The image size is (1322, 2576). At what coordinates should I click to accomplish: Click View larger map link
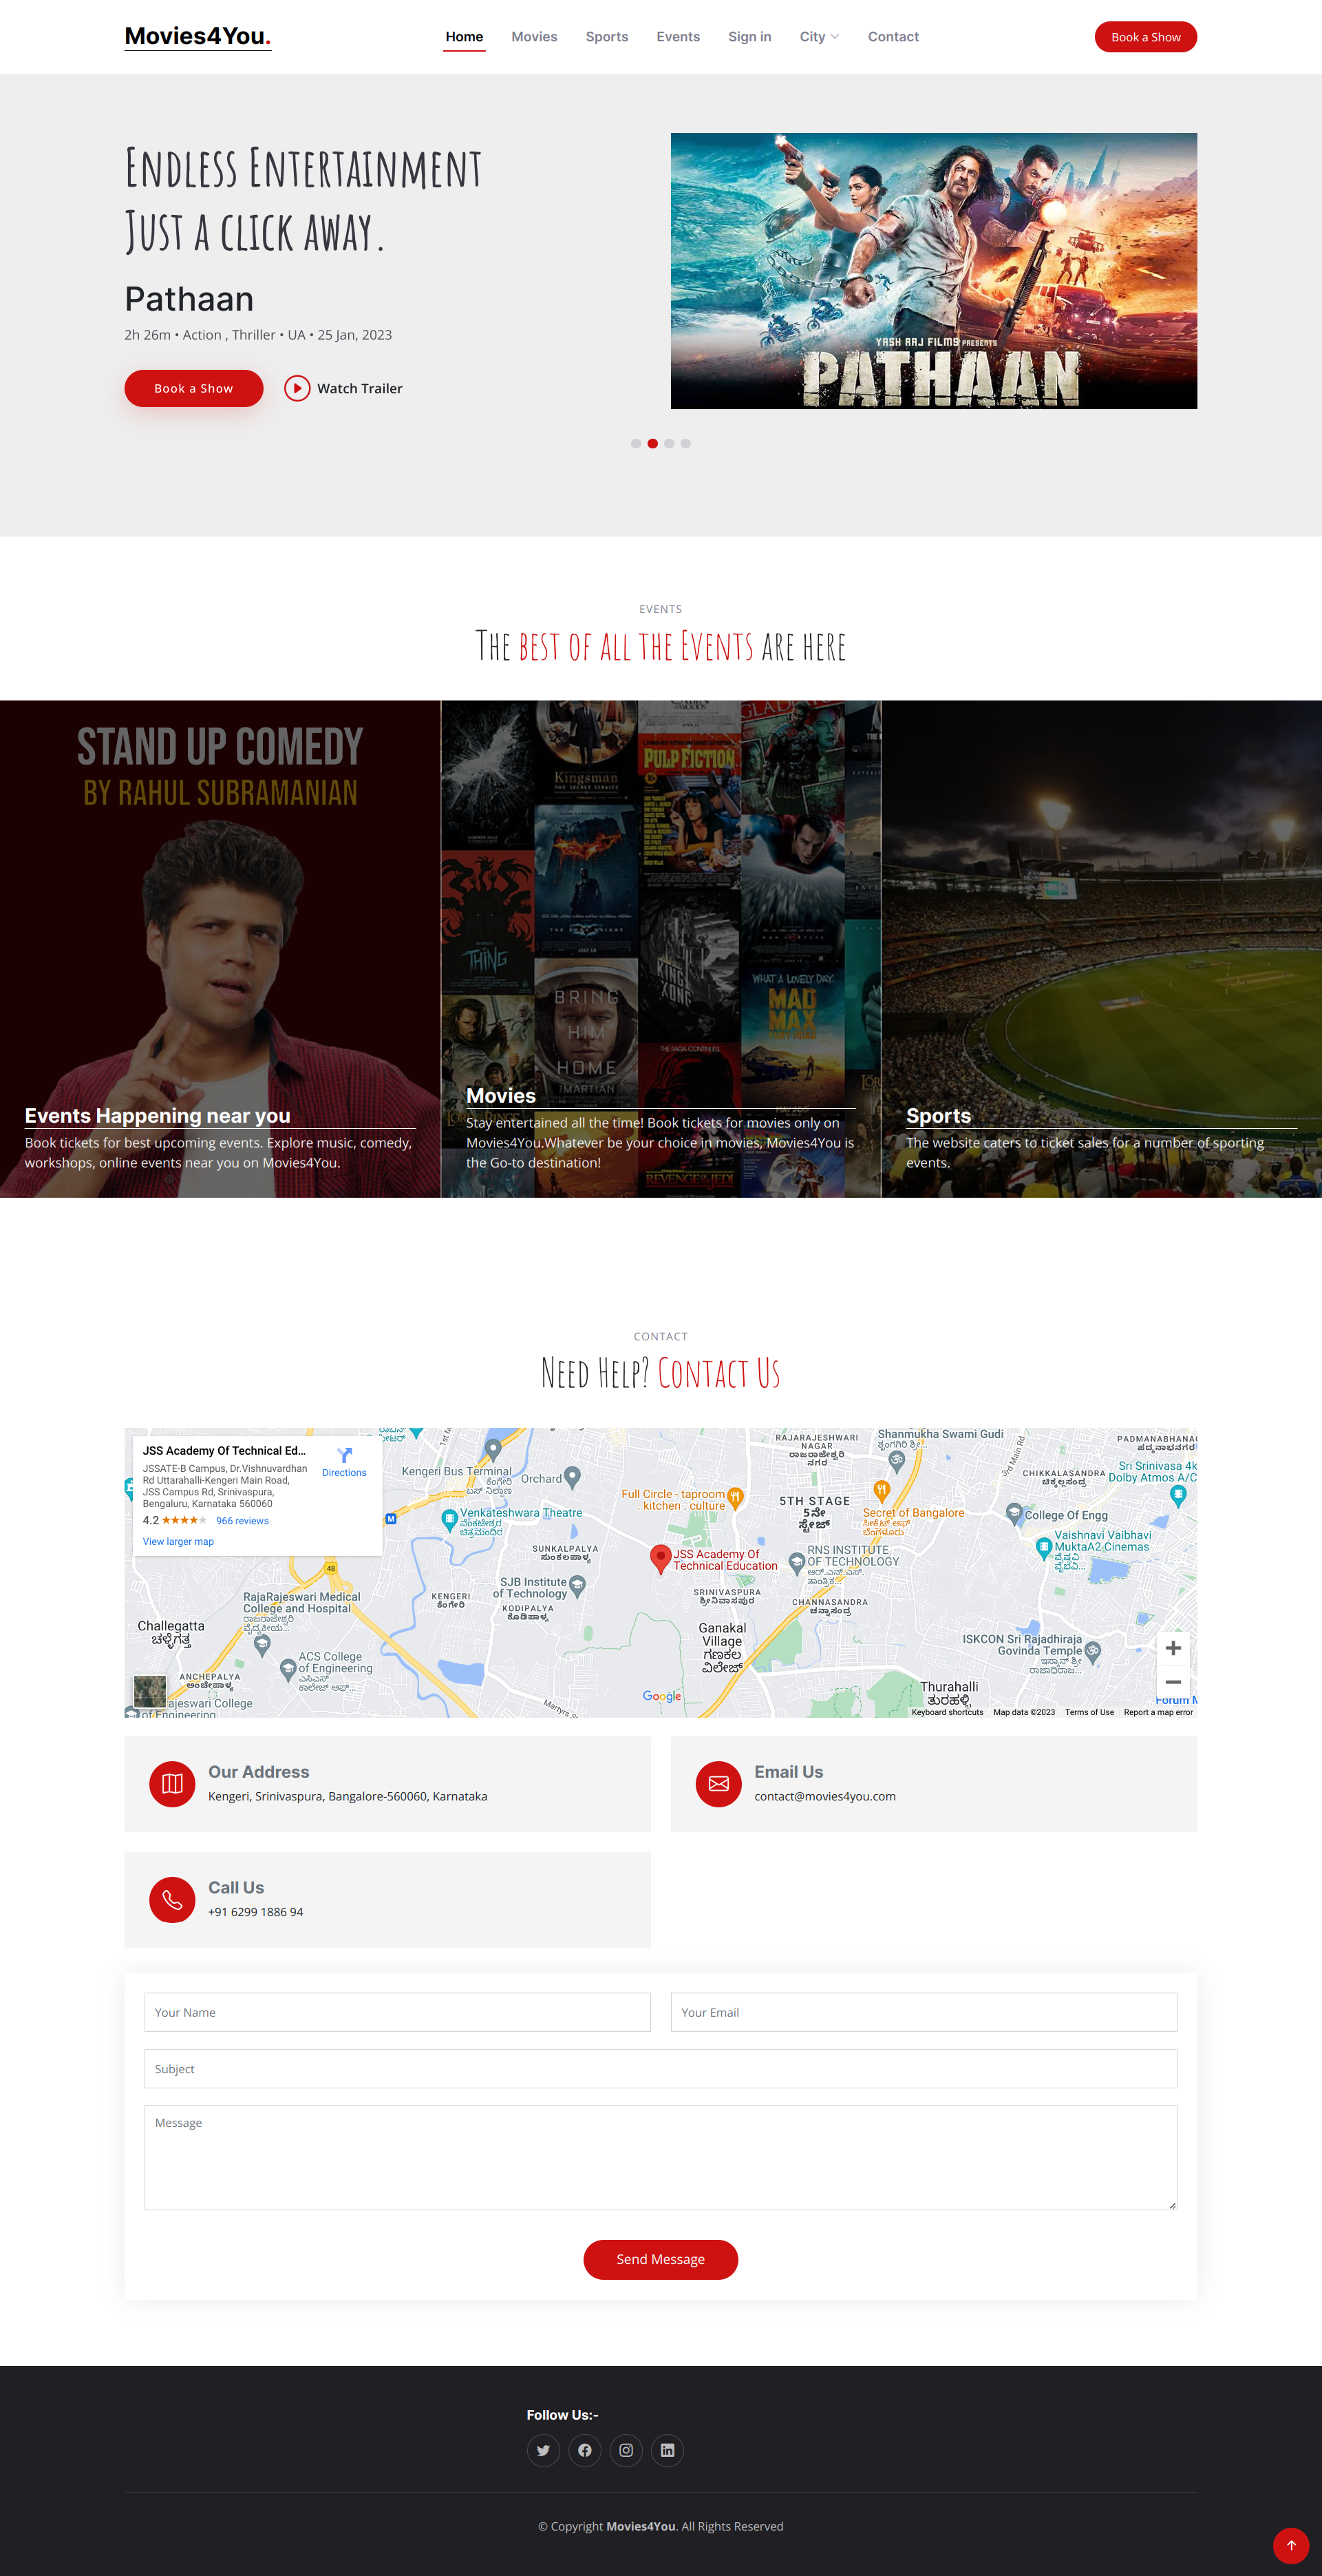pyautogui.click(x=178, y=1541)
